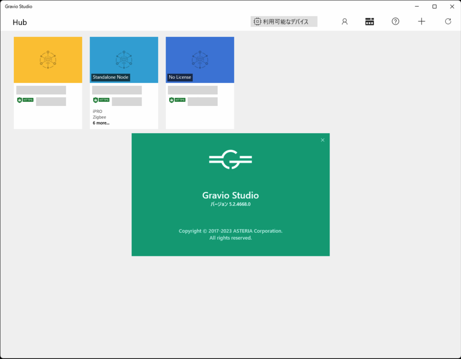
Task: Minimize the Gravio Studio window
Action: (417, 6)
